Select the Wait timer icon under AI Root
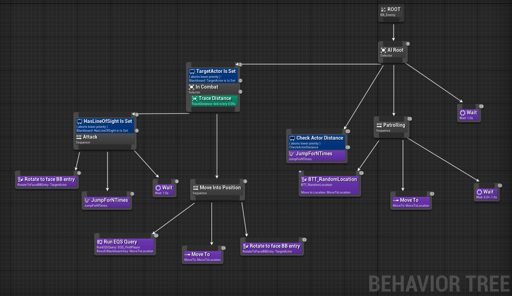The width and height of the screenshot is (512, 296). pos(463,113)
